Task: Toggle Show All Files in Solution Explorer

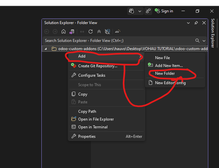Action: click(108, 32)
